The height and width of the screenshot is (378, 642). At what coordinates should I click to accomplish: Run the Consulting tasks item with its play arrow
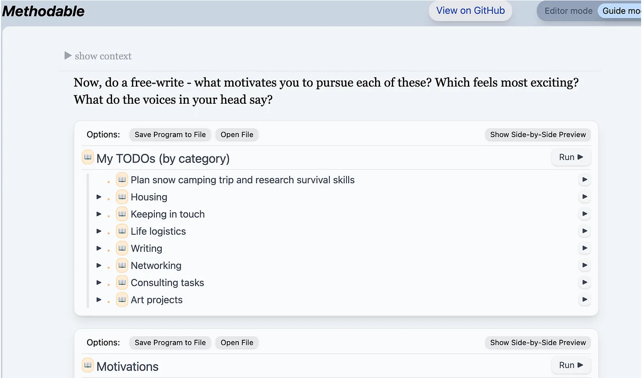[x=584, y=283]
